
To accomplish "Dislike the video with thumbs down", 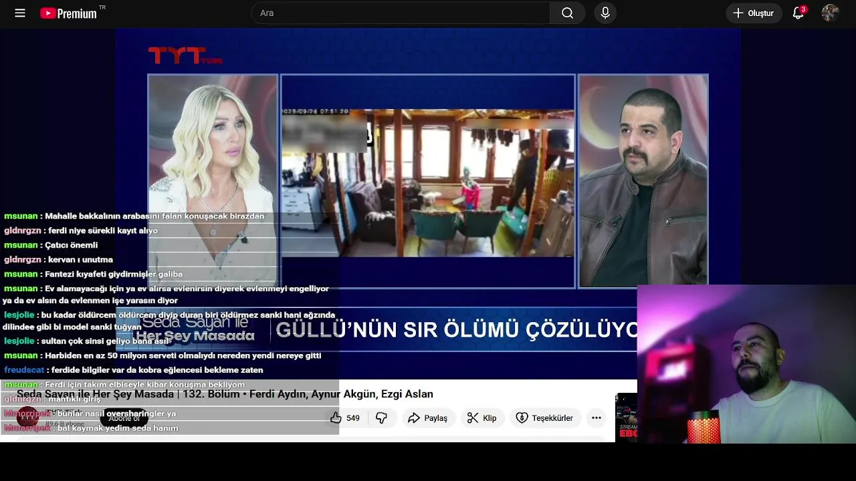I will [381, 418].
